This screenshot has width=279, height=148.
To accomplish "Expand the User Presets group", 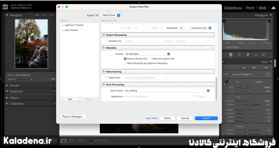I will pos(63,30).
